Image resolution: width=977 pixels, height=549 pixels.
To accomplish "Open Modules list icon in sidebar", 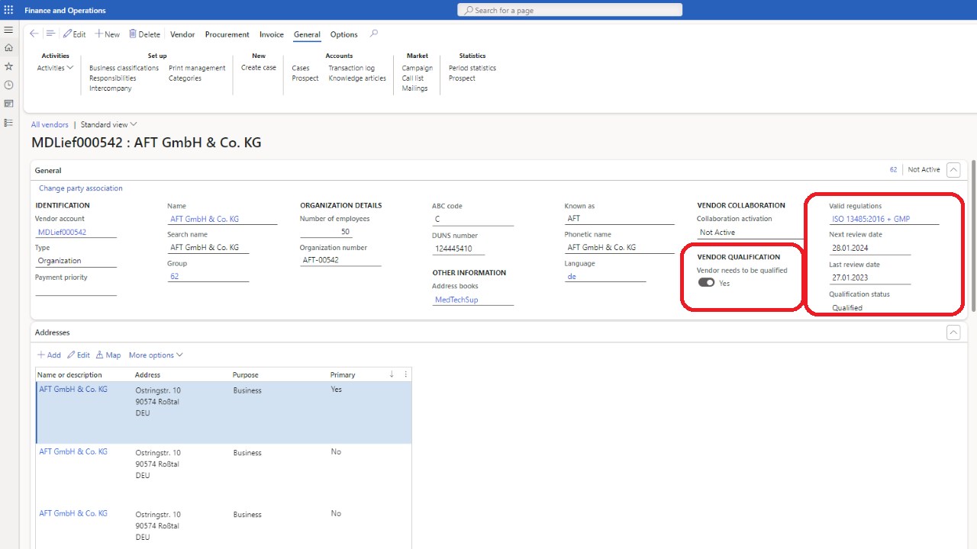I will (8, 122).
